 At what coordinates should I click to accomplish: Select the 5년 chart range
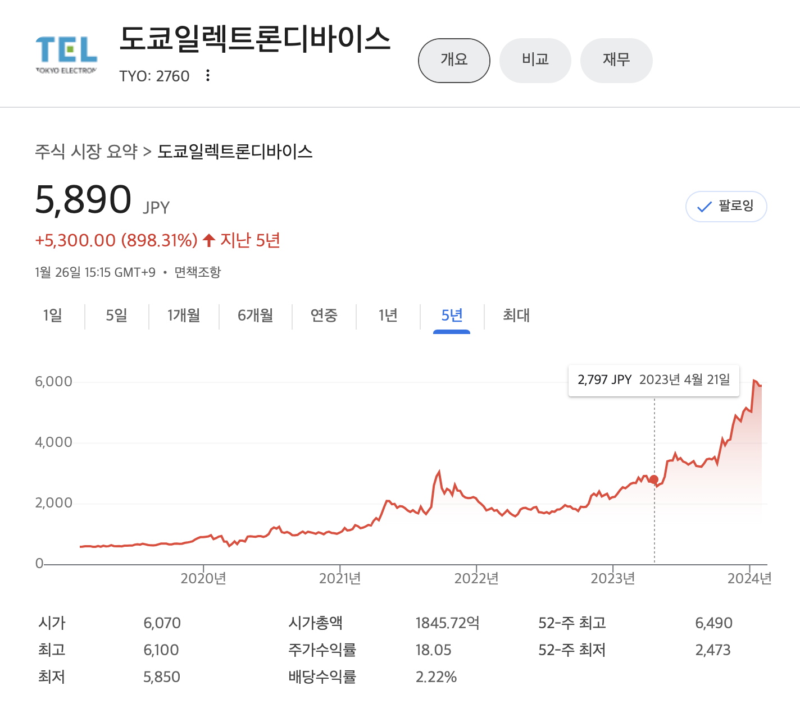[452, 316]
